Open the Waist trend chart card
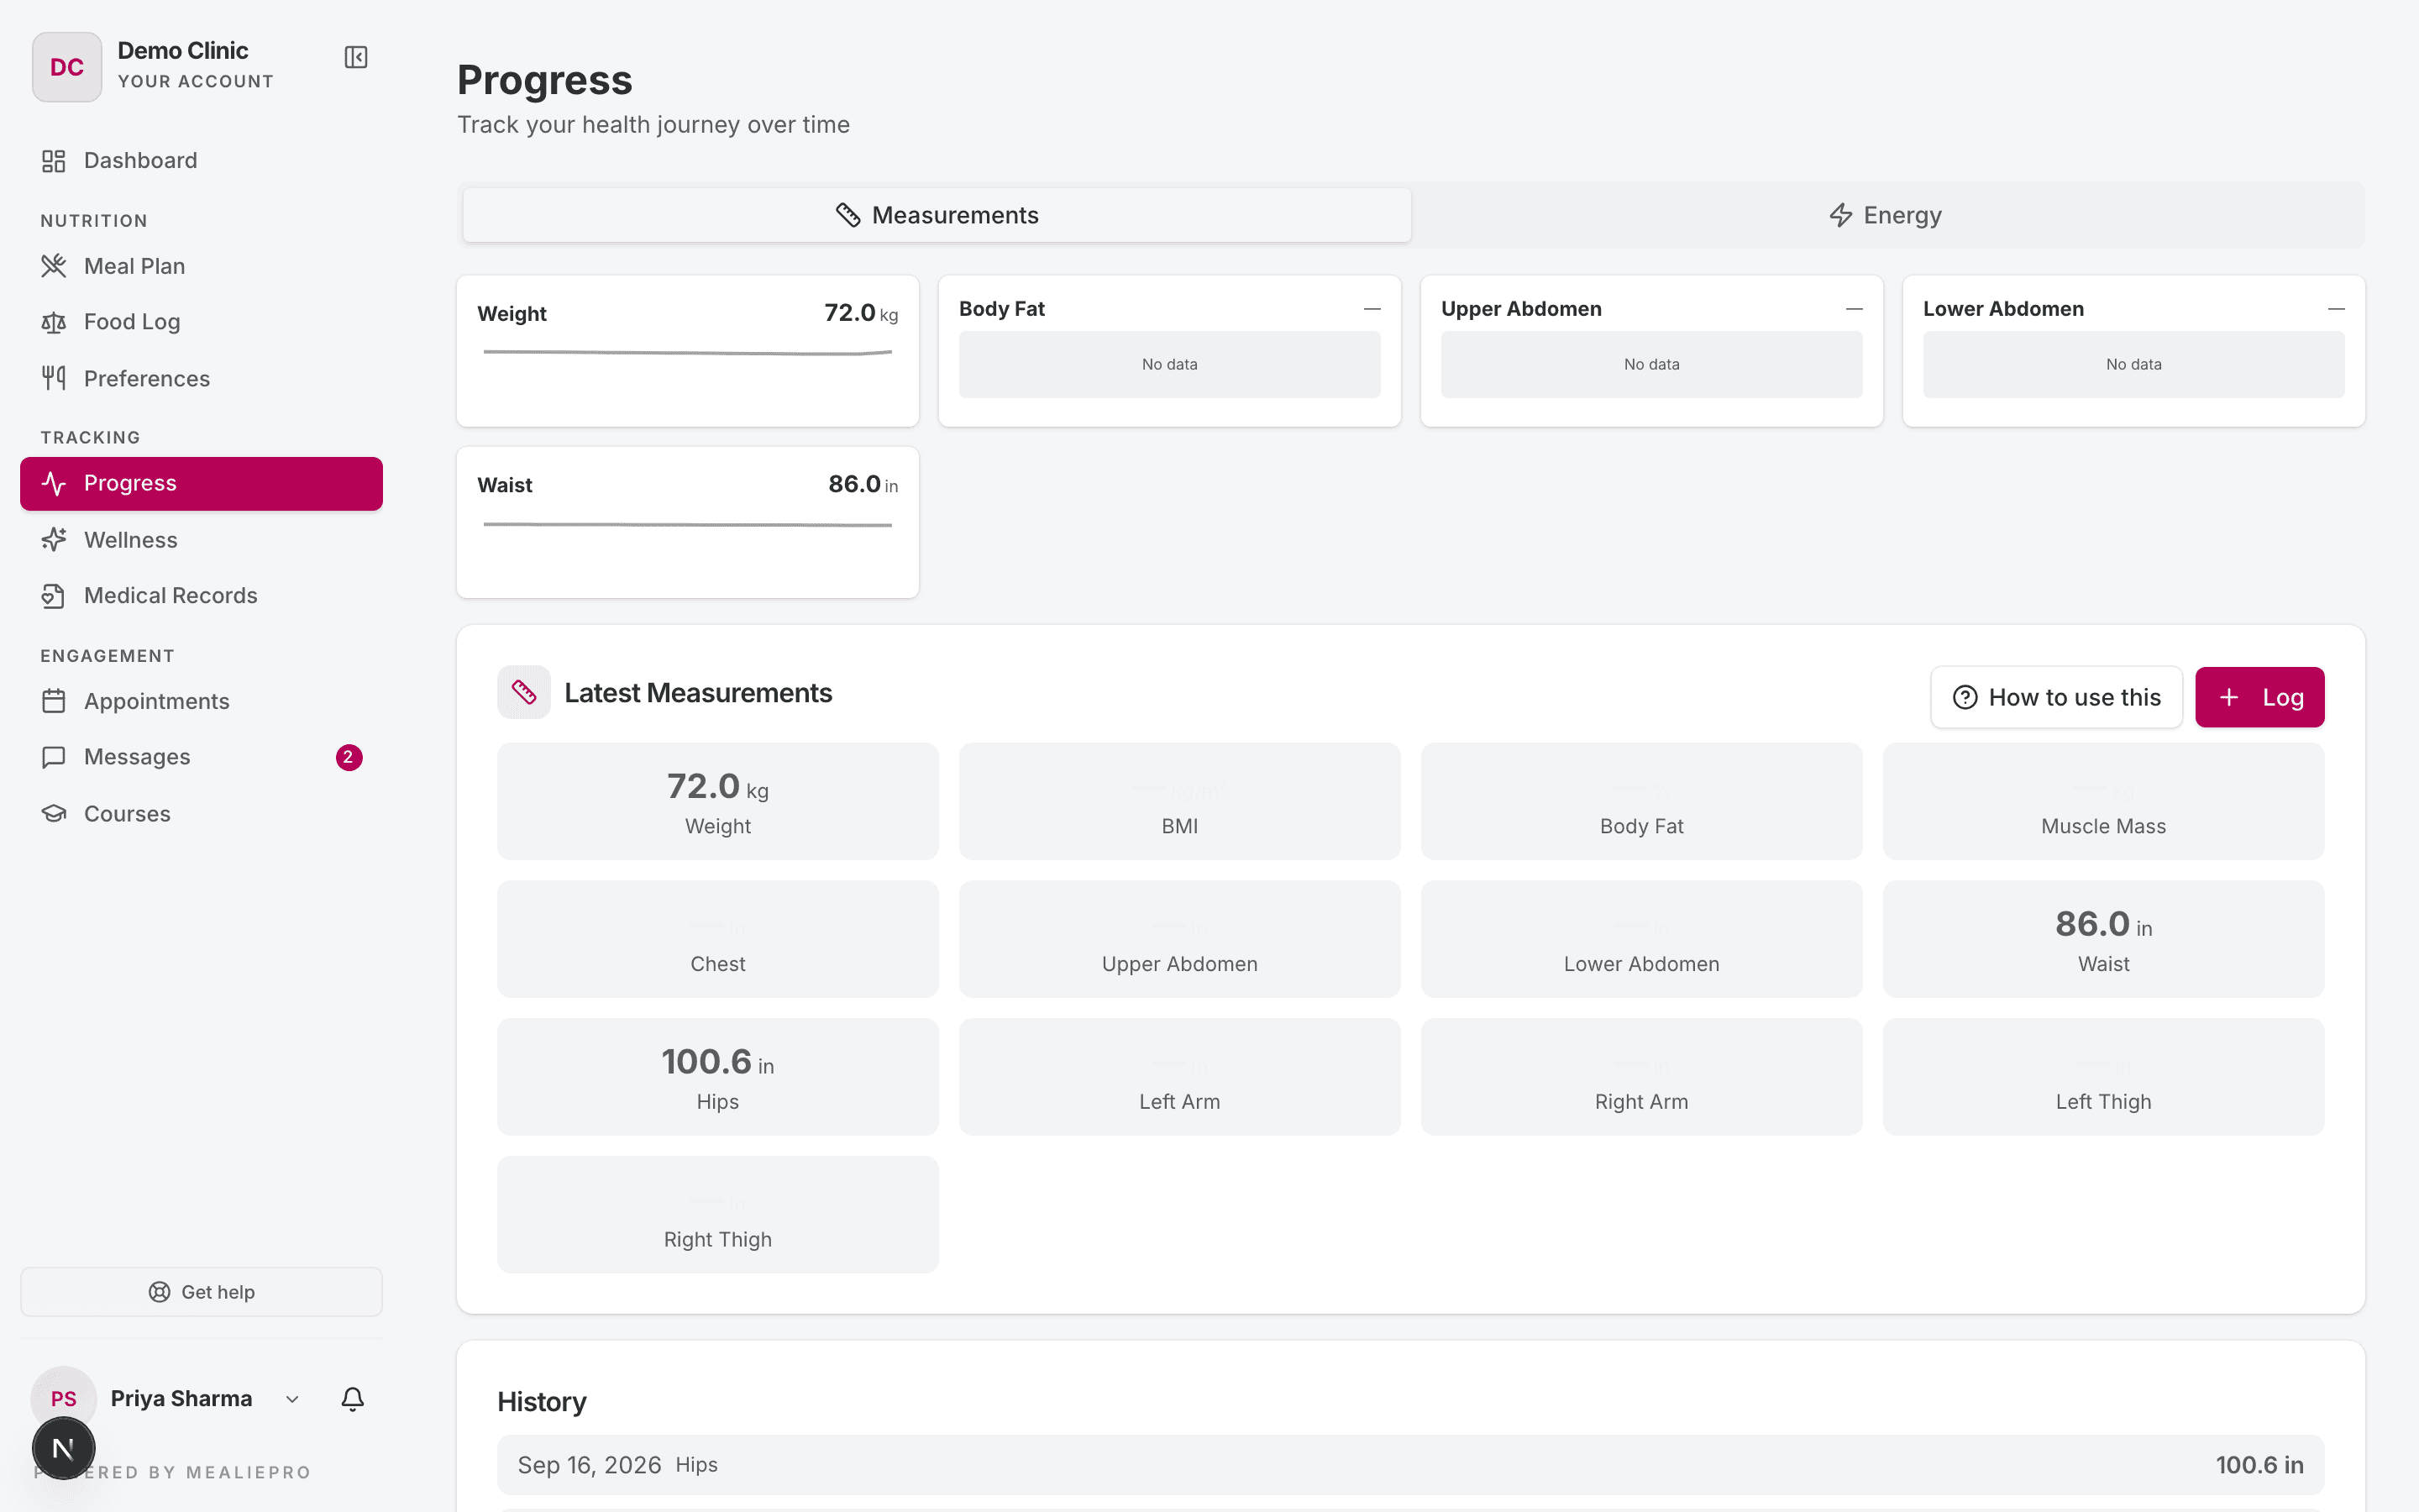This screenshot has width=2419, height=1512. [688, 522]
